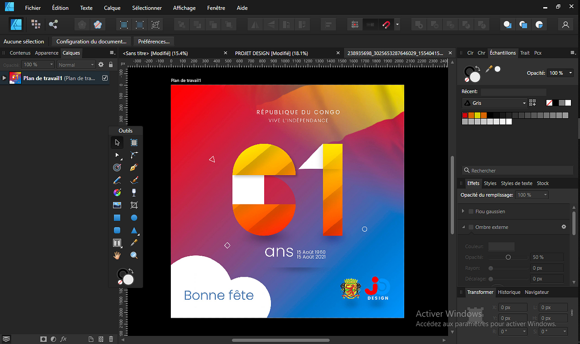The height and width of the screenshot is (344, 580).
Task: Click the Préférences button
Action: point(154,41)
